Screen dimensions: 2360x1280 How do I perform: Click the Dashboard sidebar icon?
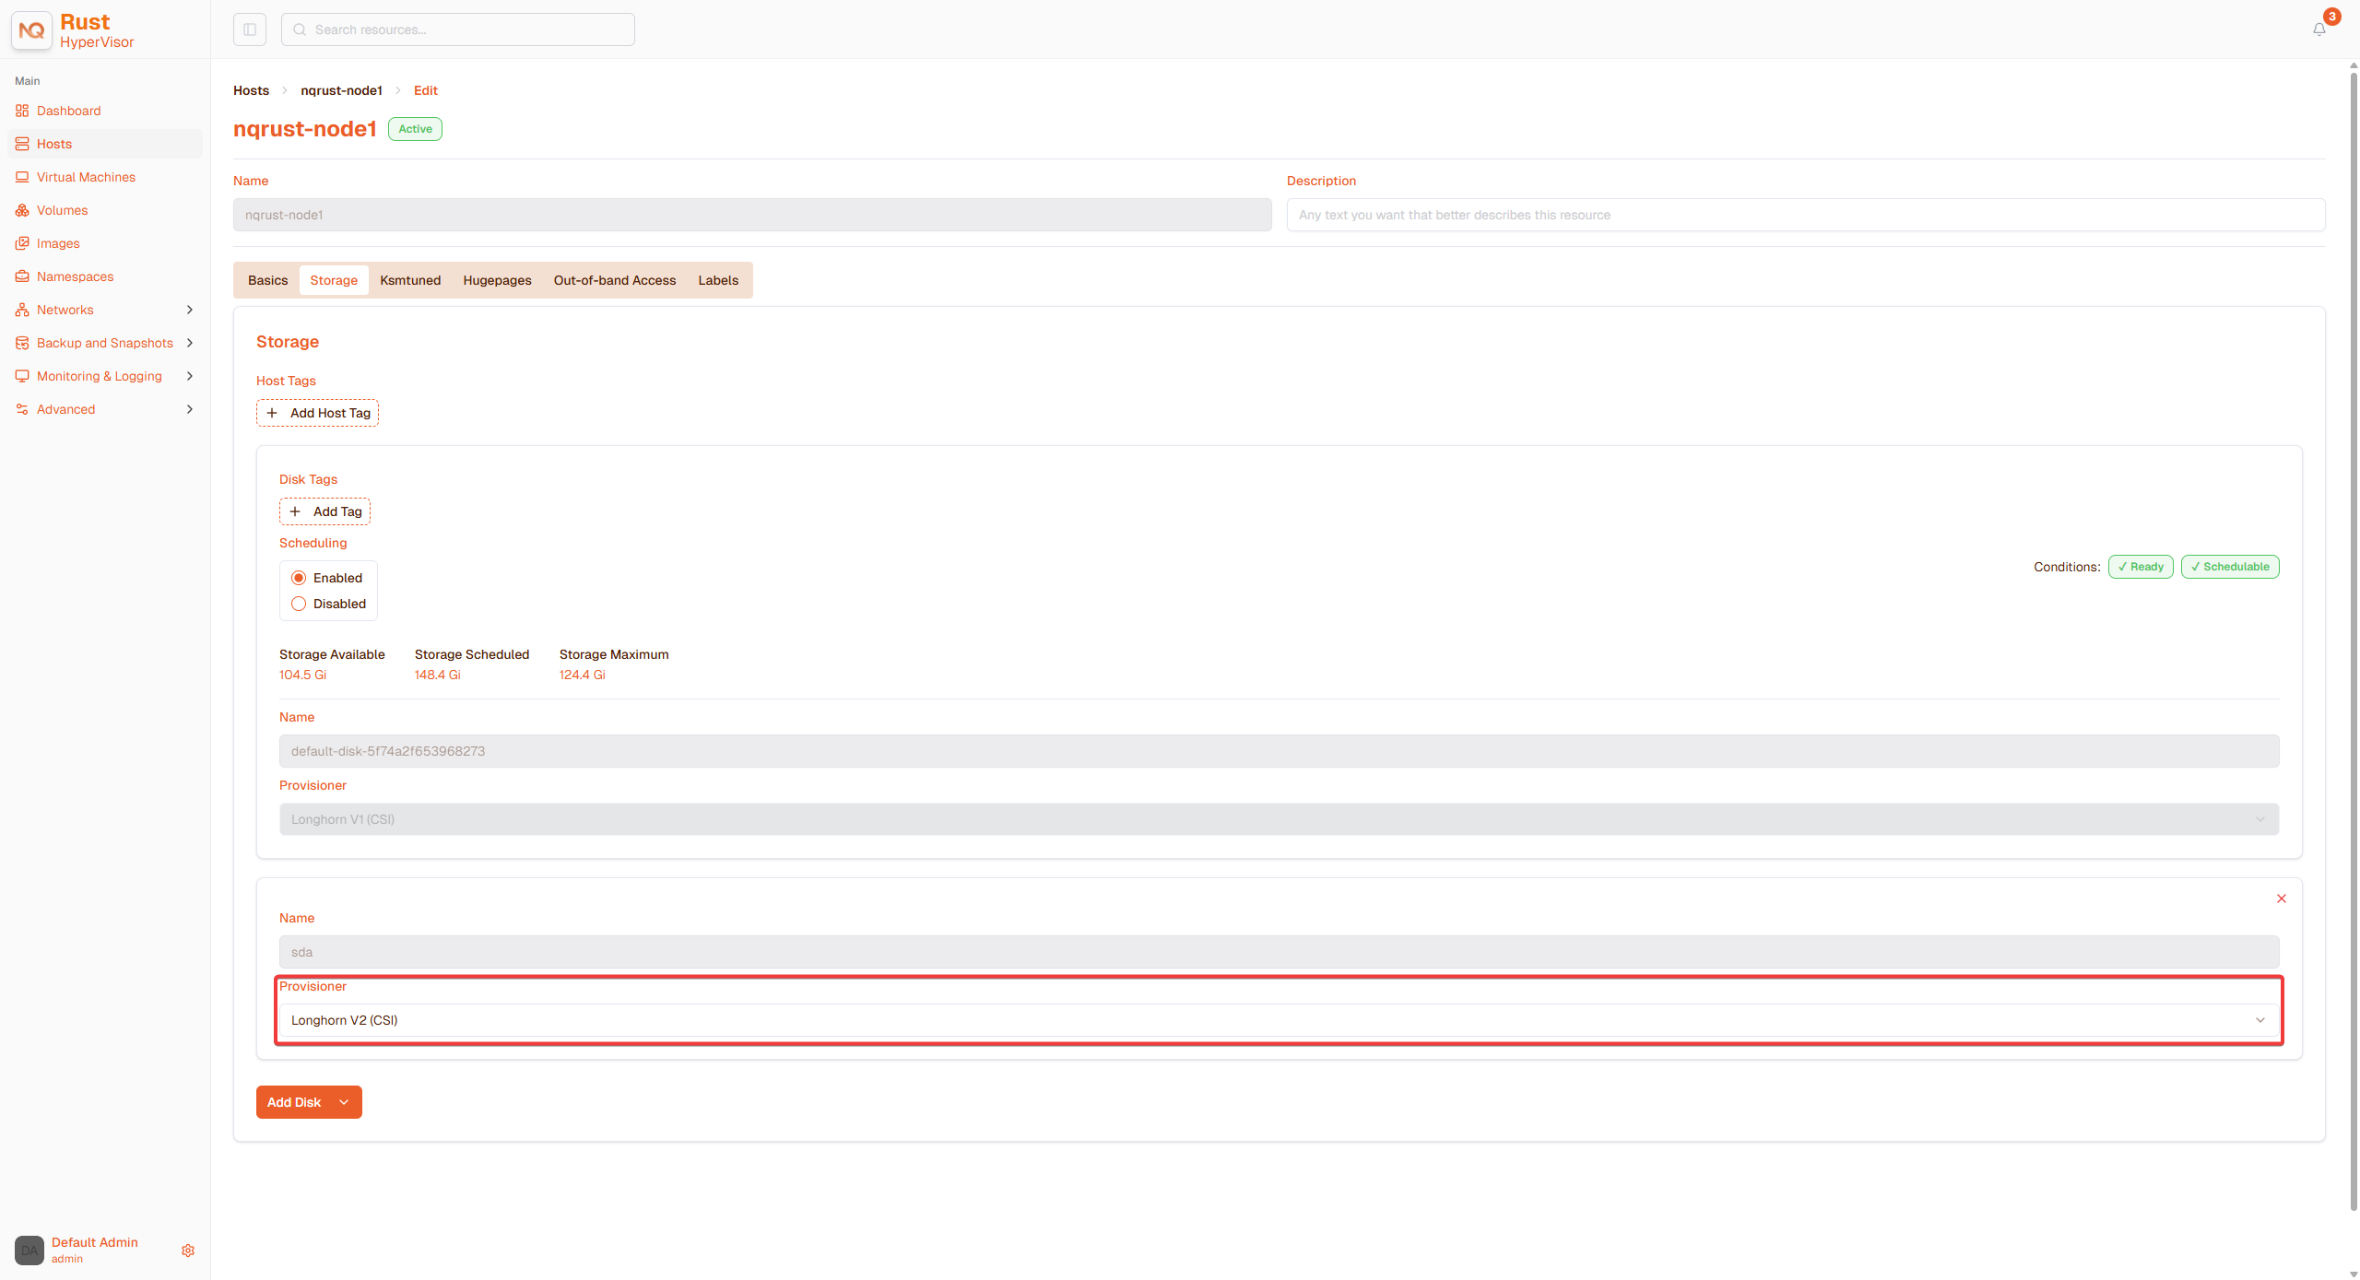(x=22, y=111)
